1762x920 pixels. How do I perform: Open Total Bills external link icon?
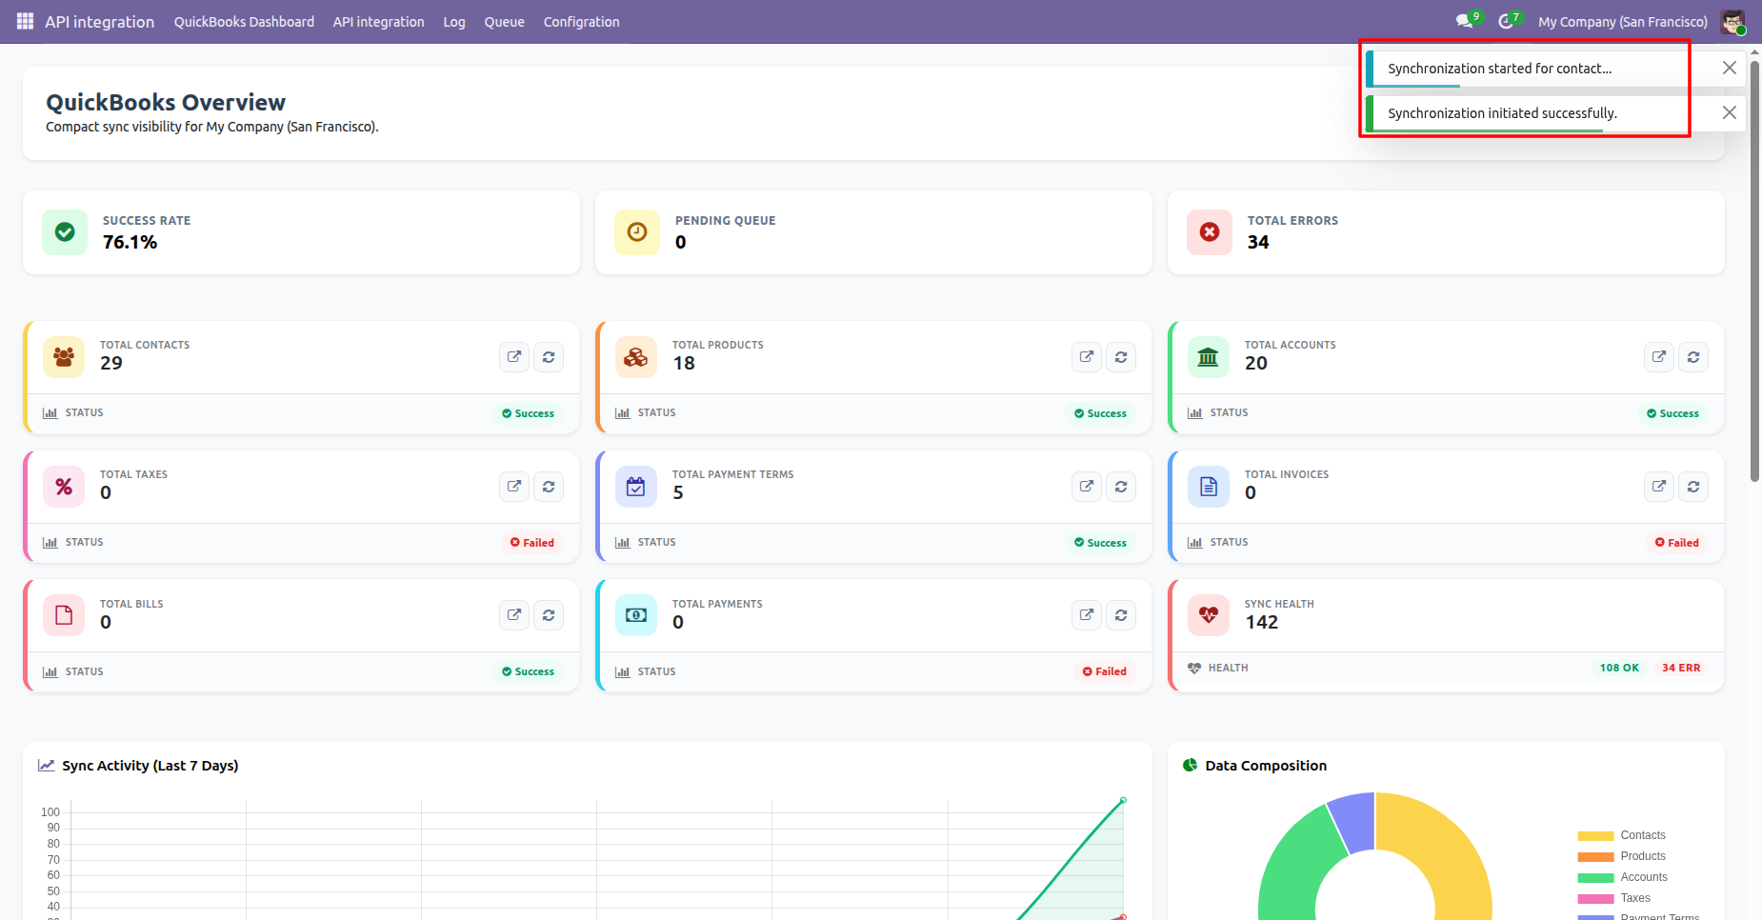514,615
